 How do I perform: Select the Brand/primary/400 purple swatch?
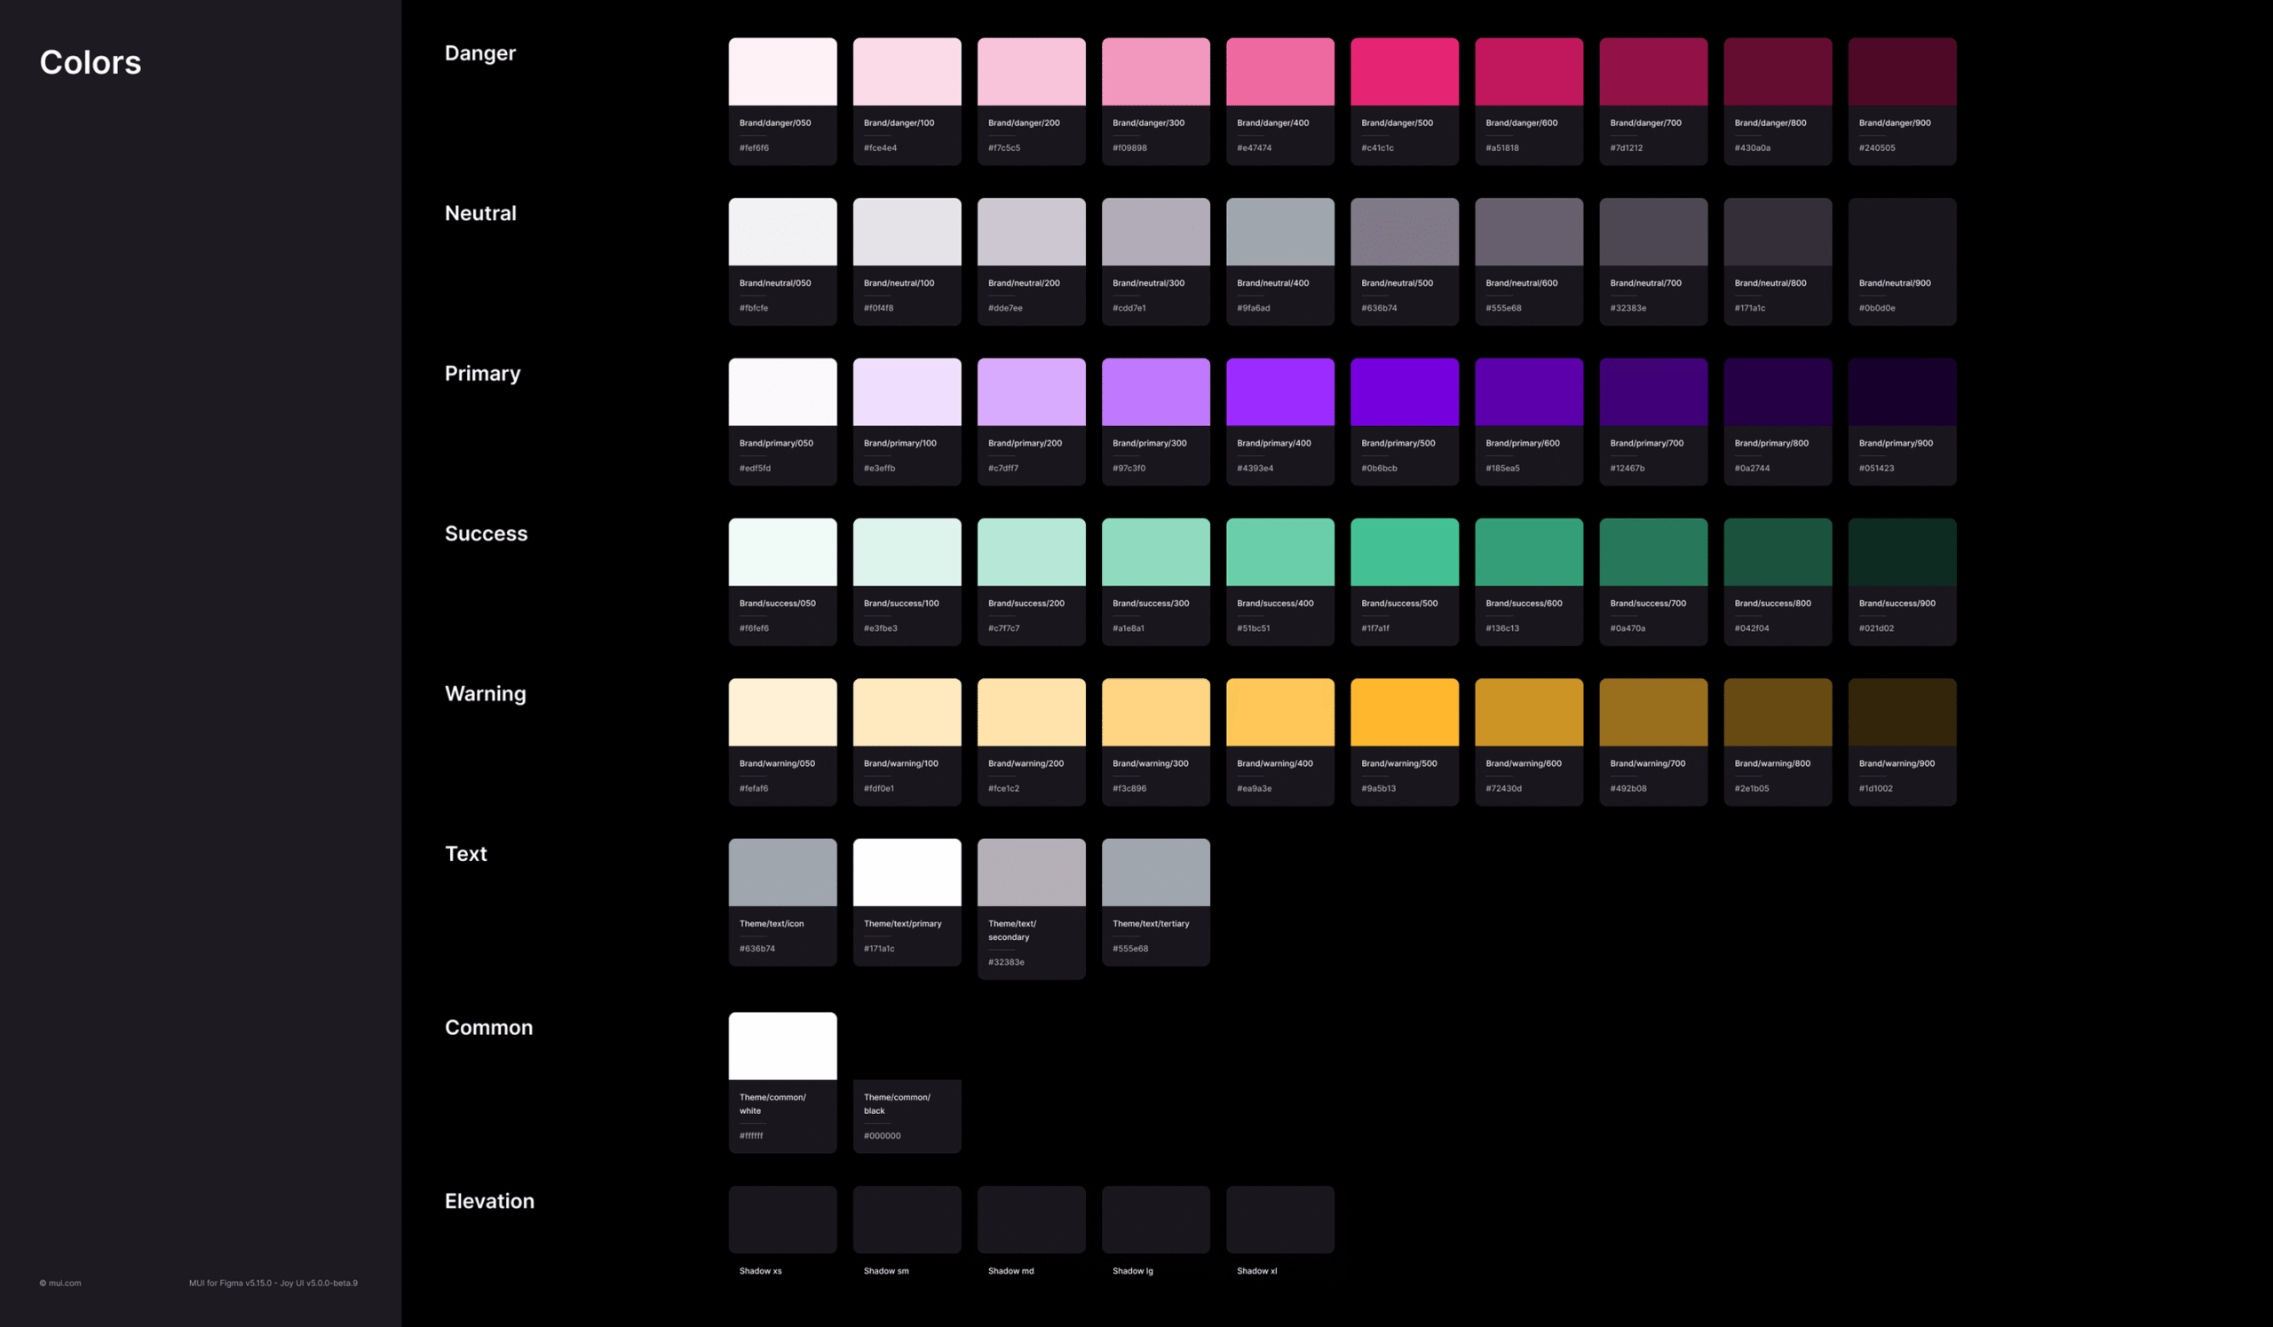pyautogui.click(x=1279, y=392)
